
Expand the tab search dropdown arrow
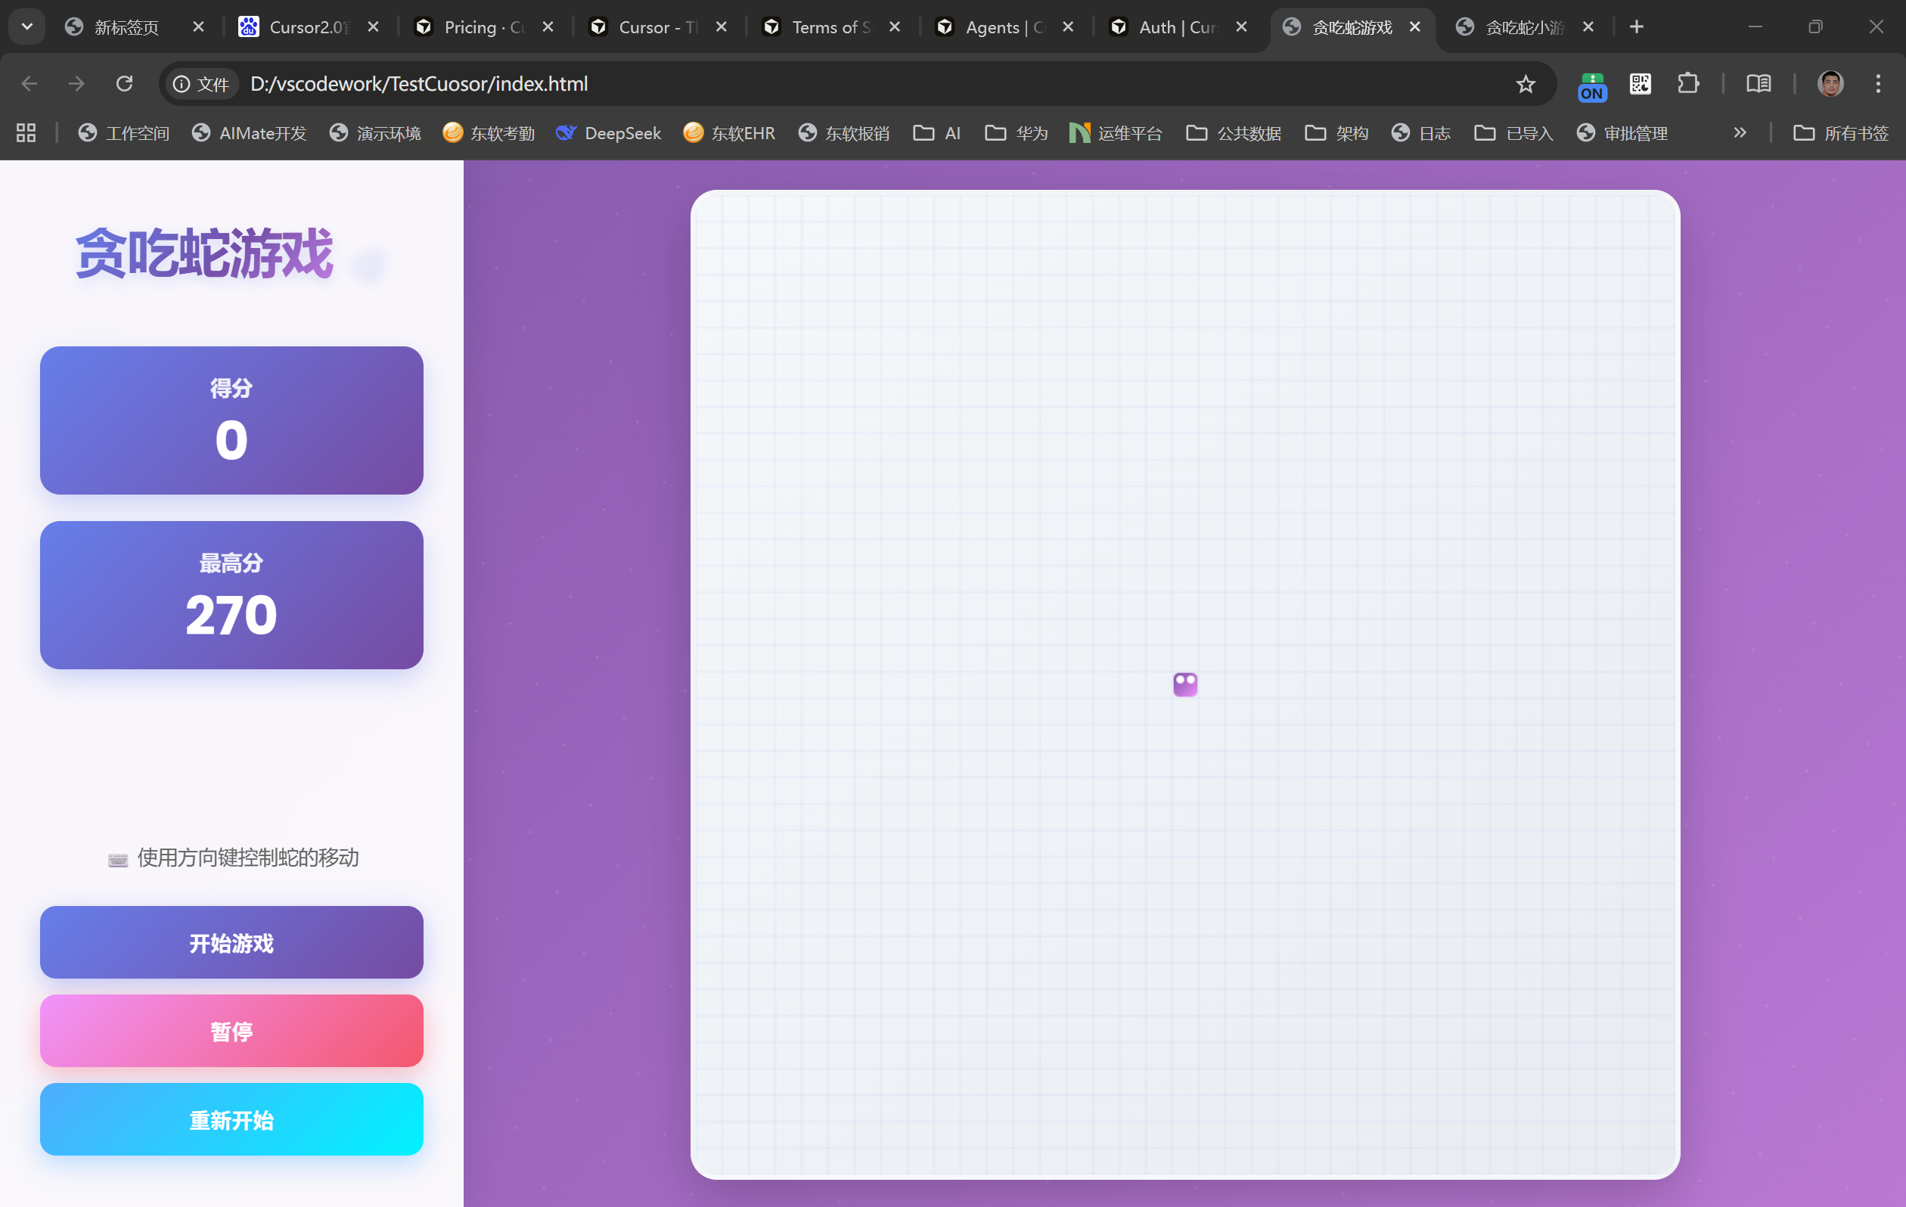pos(27,27)
